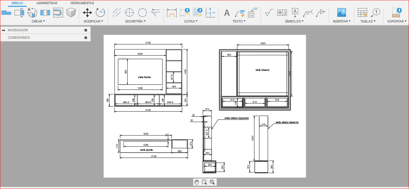Click the Balloon tool icon
Screen dimensions: 409x189
tap(376, 12)
